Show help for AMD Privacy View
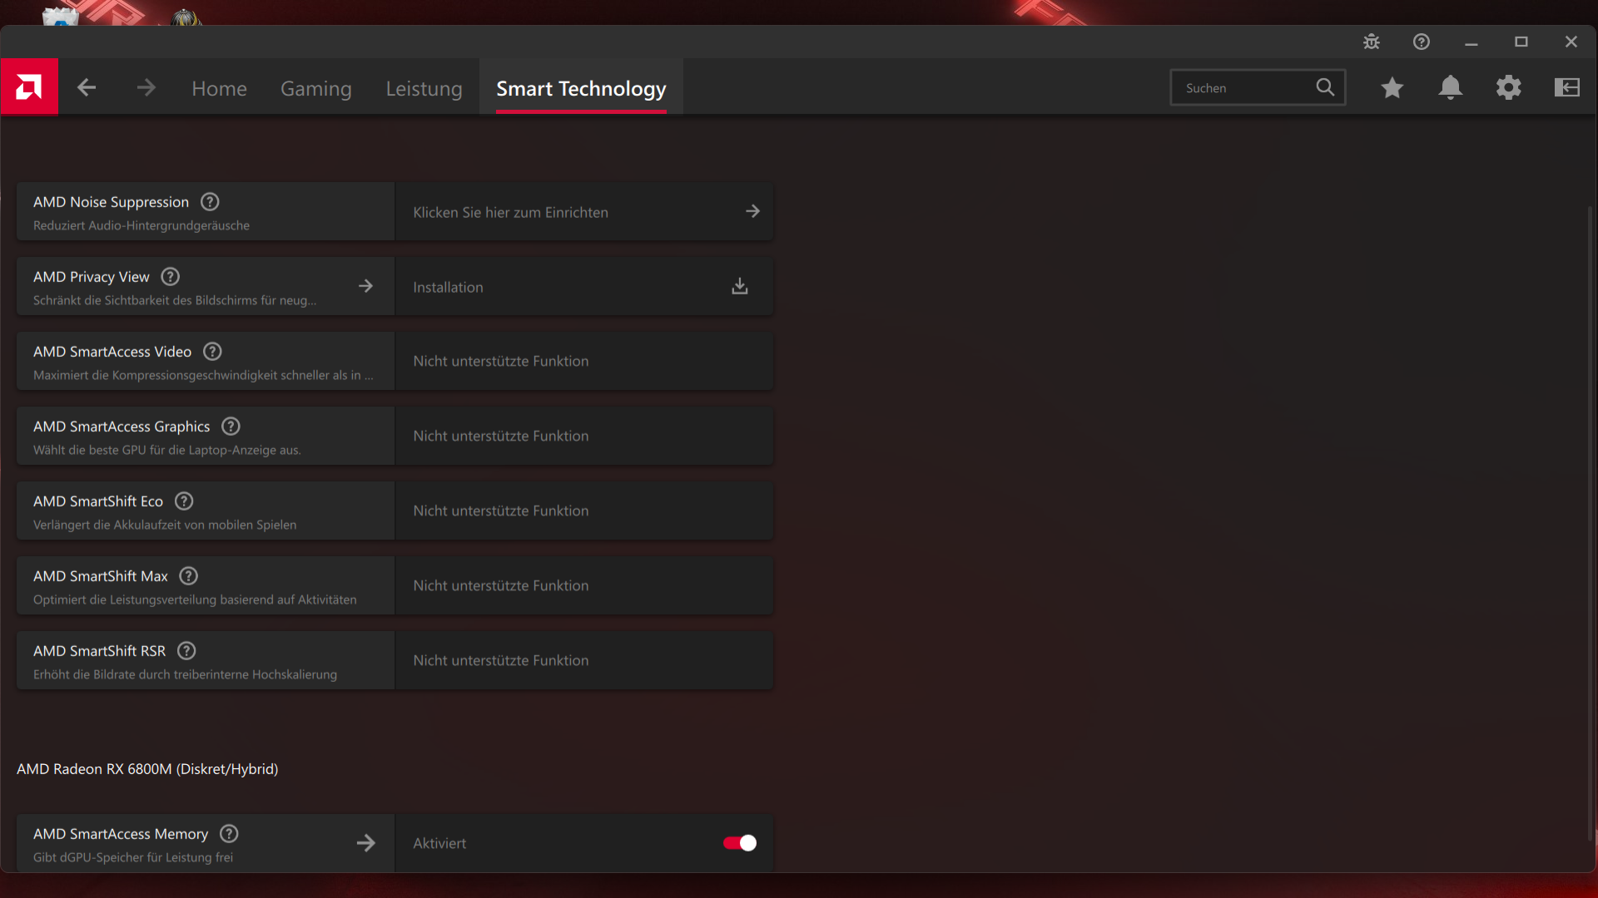The width and height of the screenshot is (1598, 898). tap(170, 277)
